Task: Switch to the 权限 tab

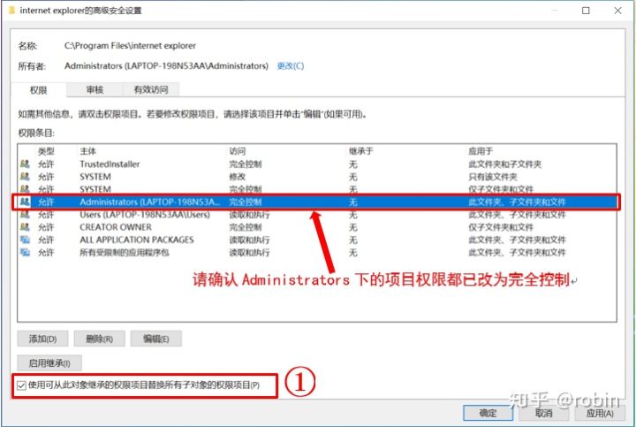Action: [39, 89]
